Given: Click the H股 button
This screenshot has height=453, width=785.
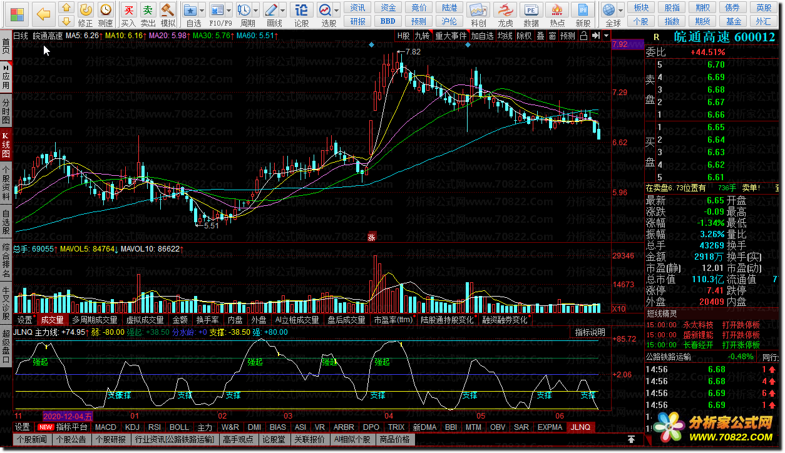Looking at the screenshot, I should point(403,36).
